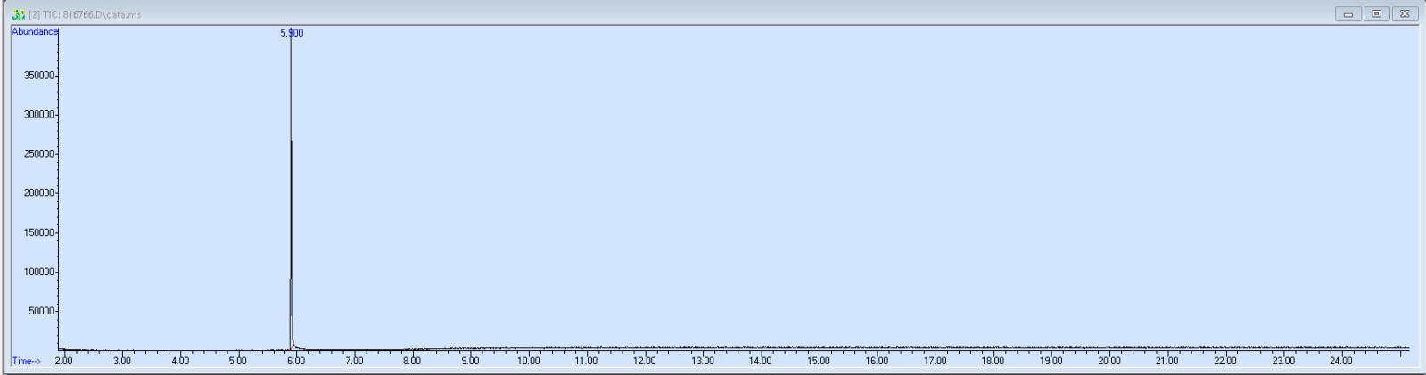Click the TIC window system menu icon

pyautogui.click(x=18, y=14)
